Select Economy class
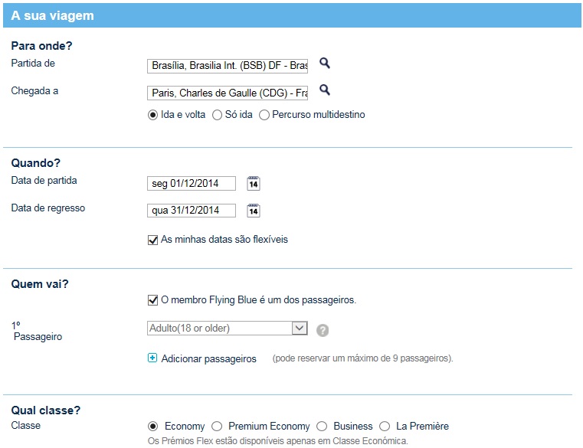The width and height of the screenshot is (583, 448). coord(152,426)
